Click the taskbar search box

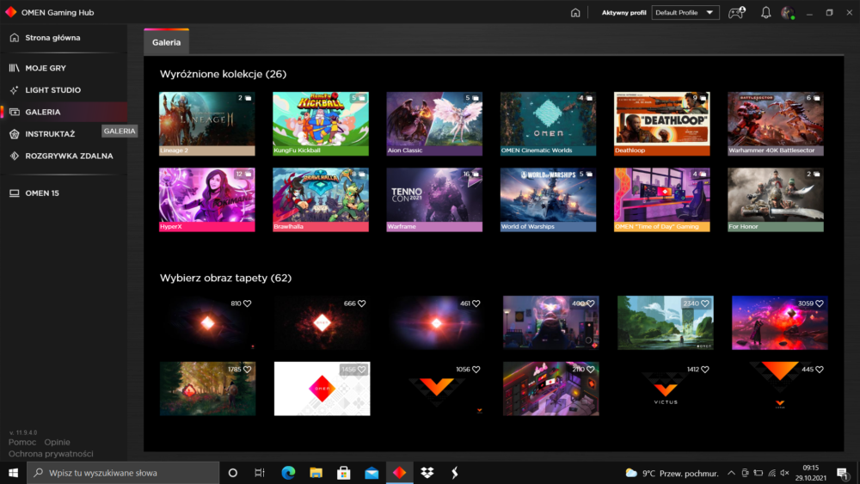tap(123, 473)
